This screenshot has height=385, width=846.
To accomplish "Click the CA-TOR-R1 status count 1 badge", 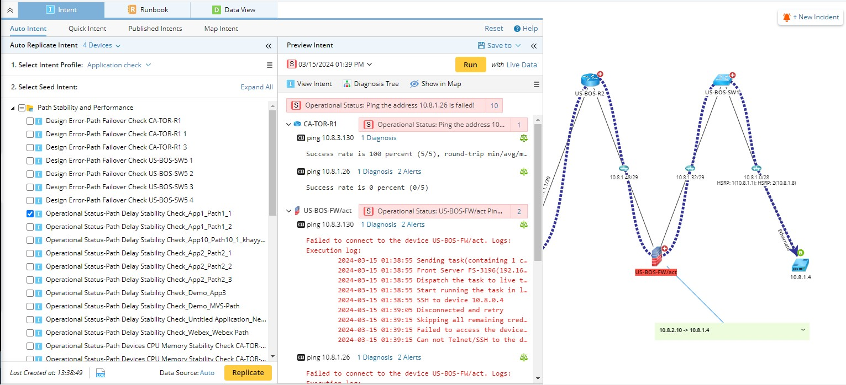I will pyautogui.click(x=519, y=125).
